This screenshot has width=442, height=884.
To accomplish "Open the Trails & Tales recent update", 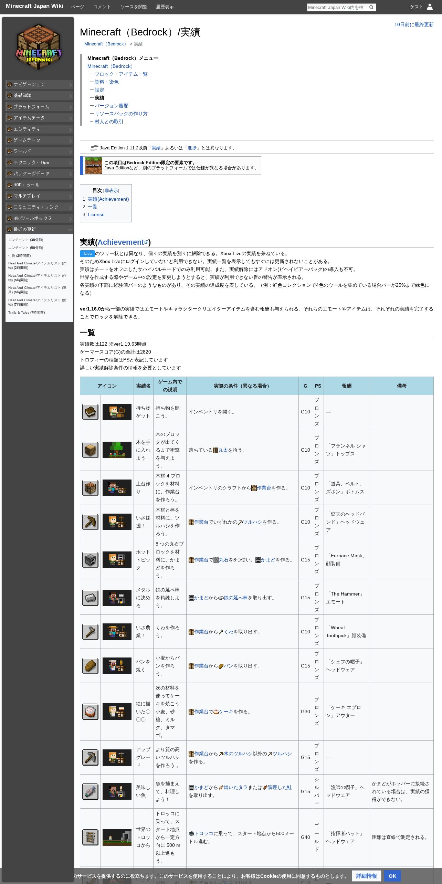I will 19,312.
